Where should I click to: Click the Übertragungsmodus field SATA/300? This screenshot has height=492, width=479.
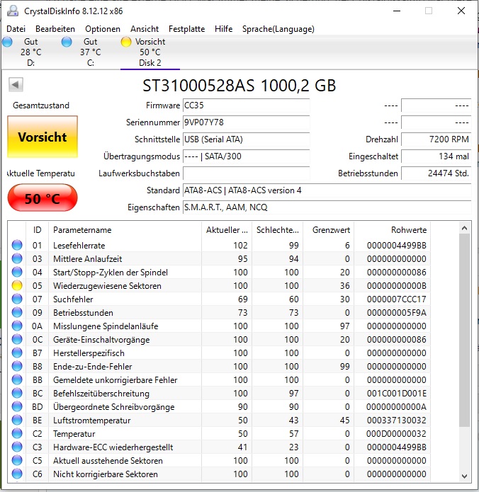[247, 156]
